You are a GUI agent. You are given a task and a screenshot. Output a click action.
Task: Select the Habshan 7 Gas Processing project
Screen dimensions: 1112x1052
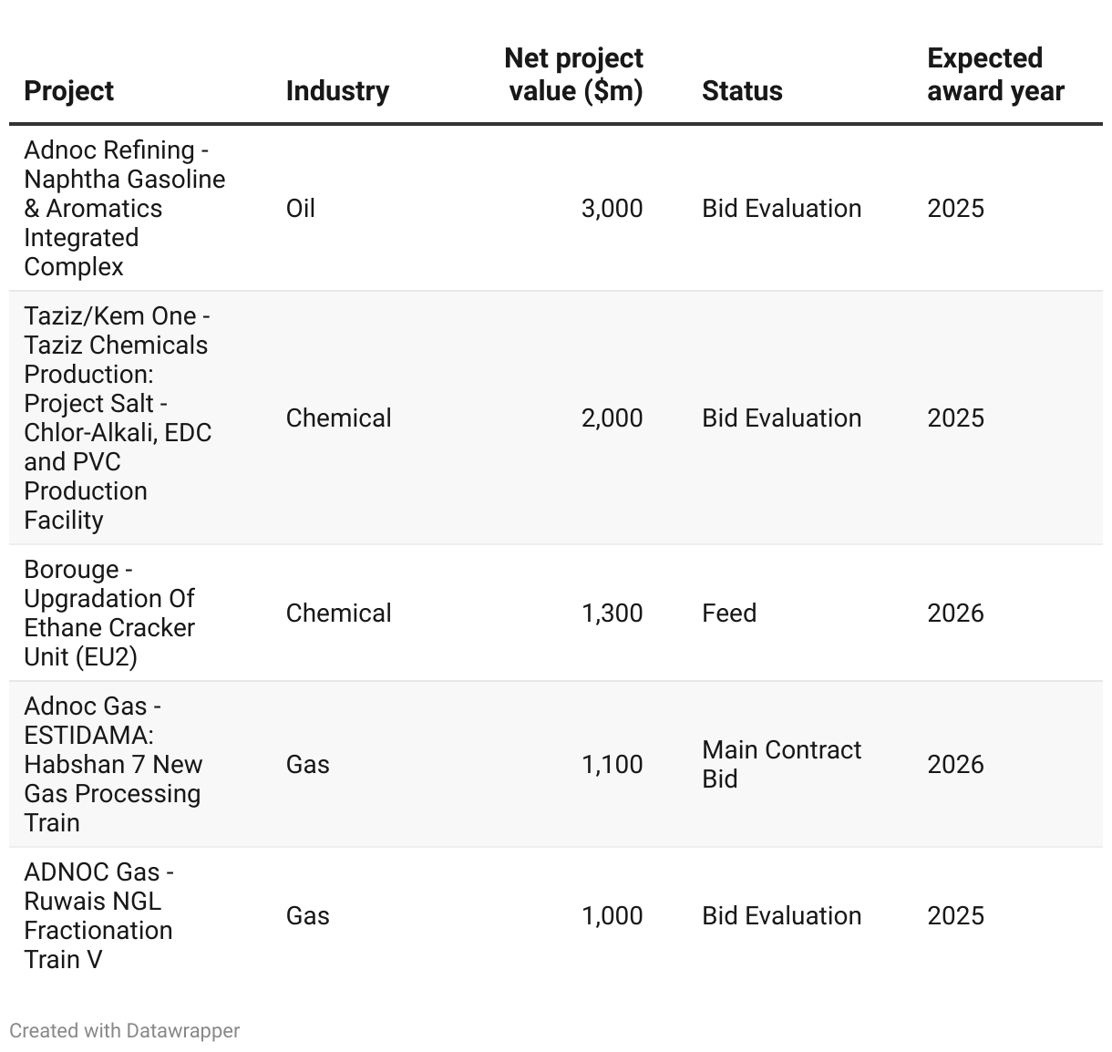click(113, 765)
